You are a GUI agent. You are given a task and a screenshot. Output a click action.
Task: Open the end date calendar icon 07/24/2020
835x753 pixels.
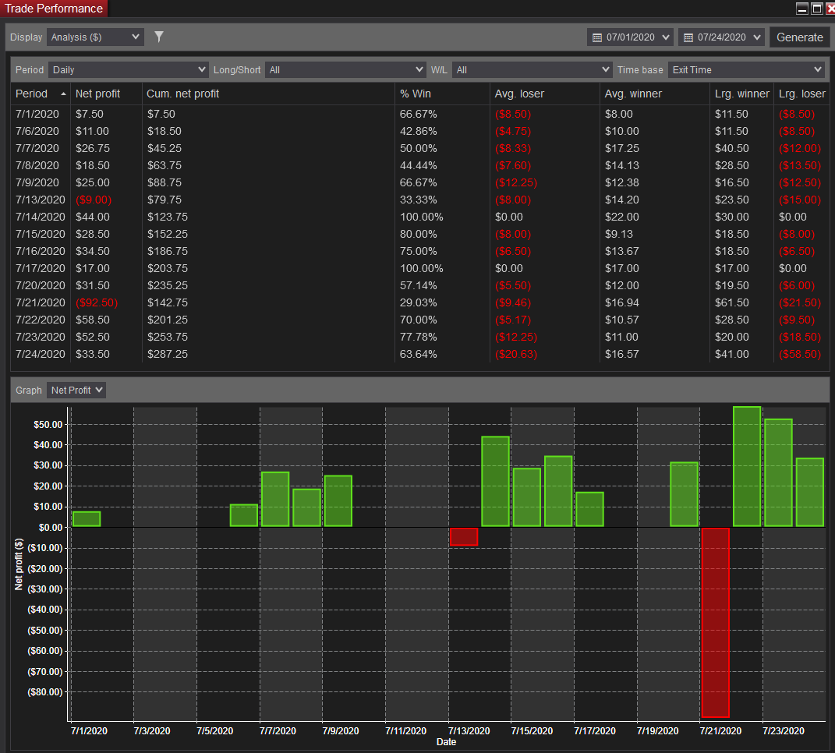688,37
